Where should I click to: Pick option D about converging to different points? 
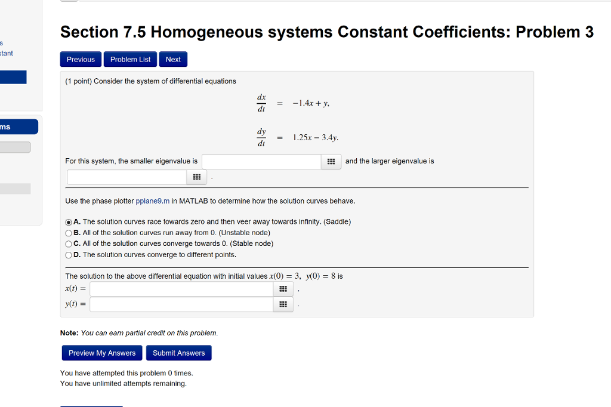(x=69, y=254)
